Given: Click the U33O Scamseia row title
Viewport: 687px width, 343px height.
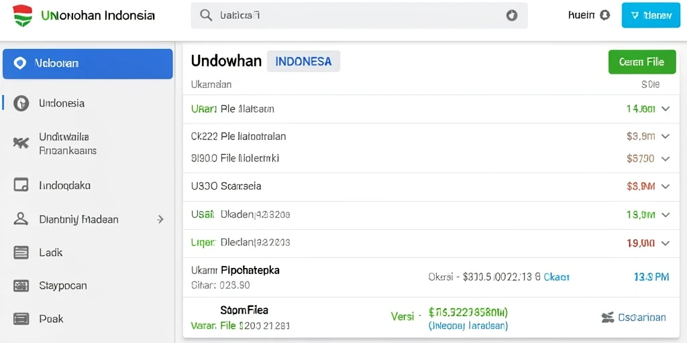Looking at the screenshot, I should (x=226, y=186).
